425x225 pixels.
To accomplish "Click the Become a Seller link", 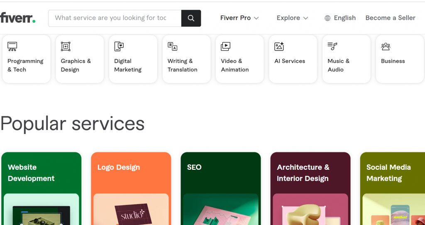I will (x=390, y=18).
